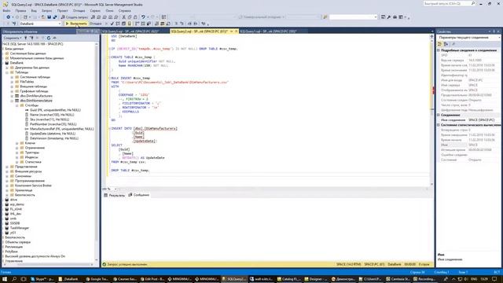Open the Справка menu

click(x=124, y=10)
